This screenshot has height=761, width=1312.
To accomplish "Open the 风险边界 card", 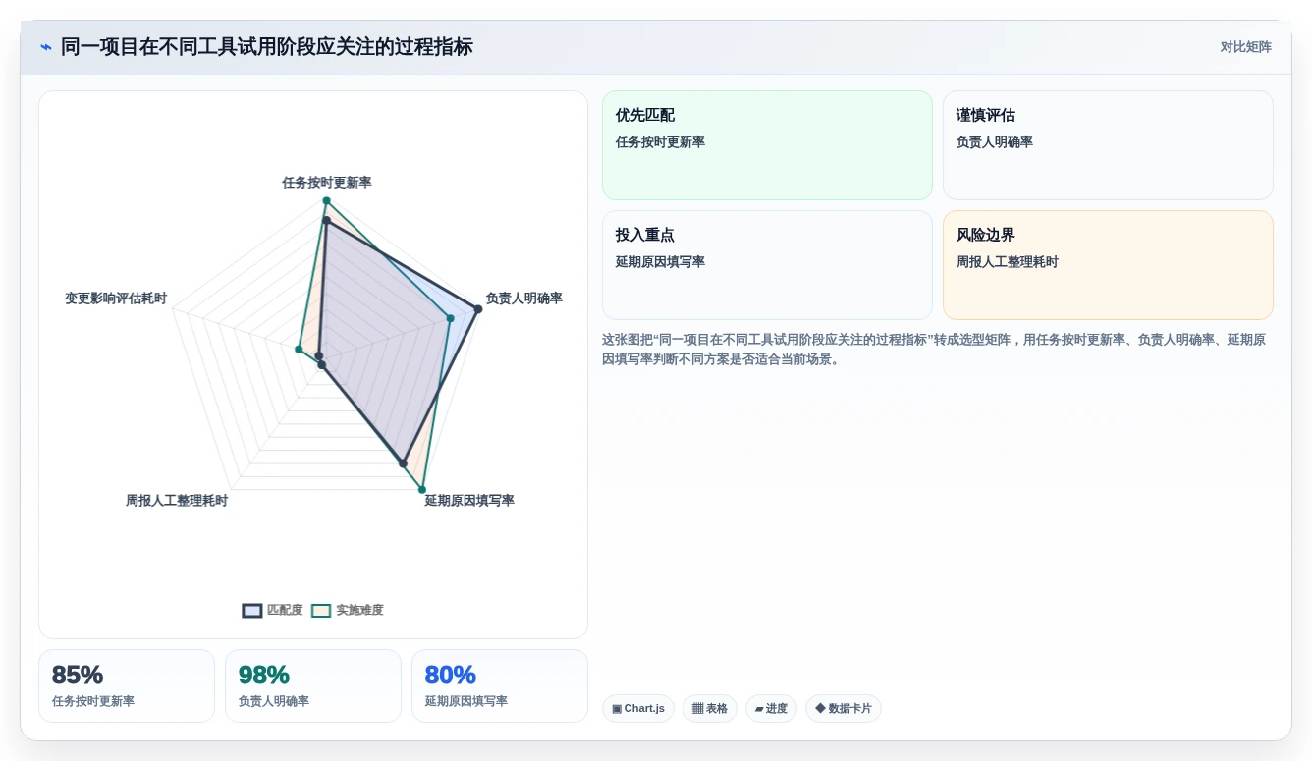I will coord(1108,265).
